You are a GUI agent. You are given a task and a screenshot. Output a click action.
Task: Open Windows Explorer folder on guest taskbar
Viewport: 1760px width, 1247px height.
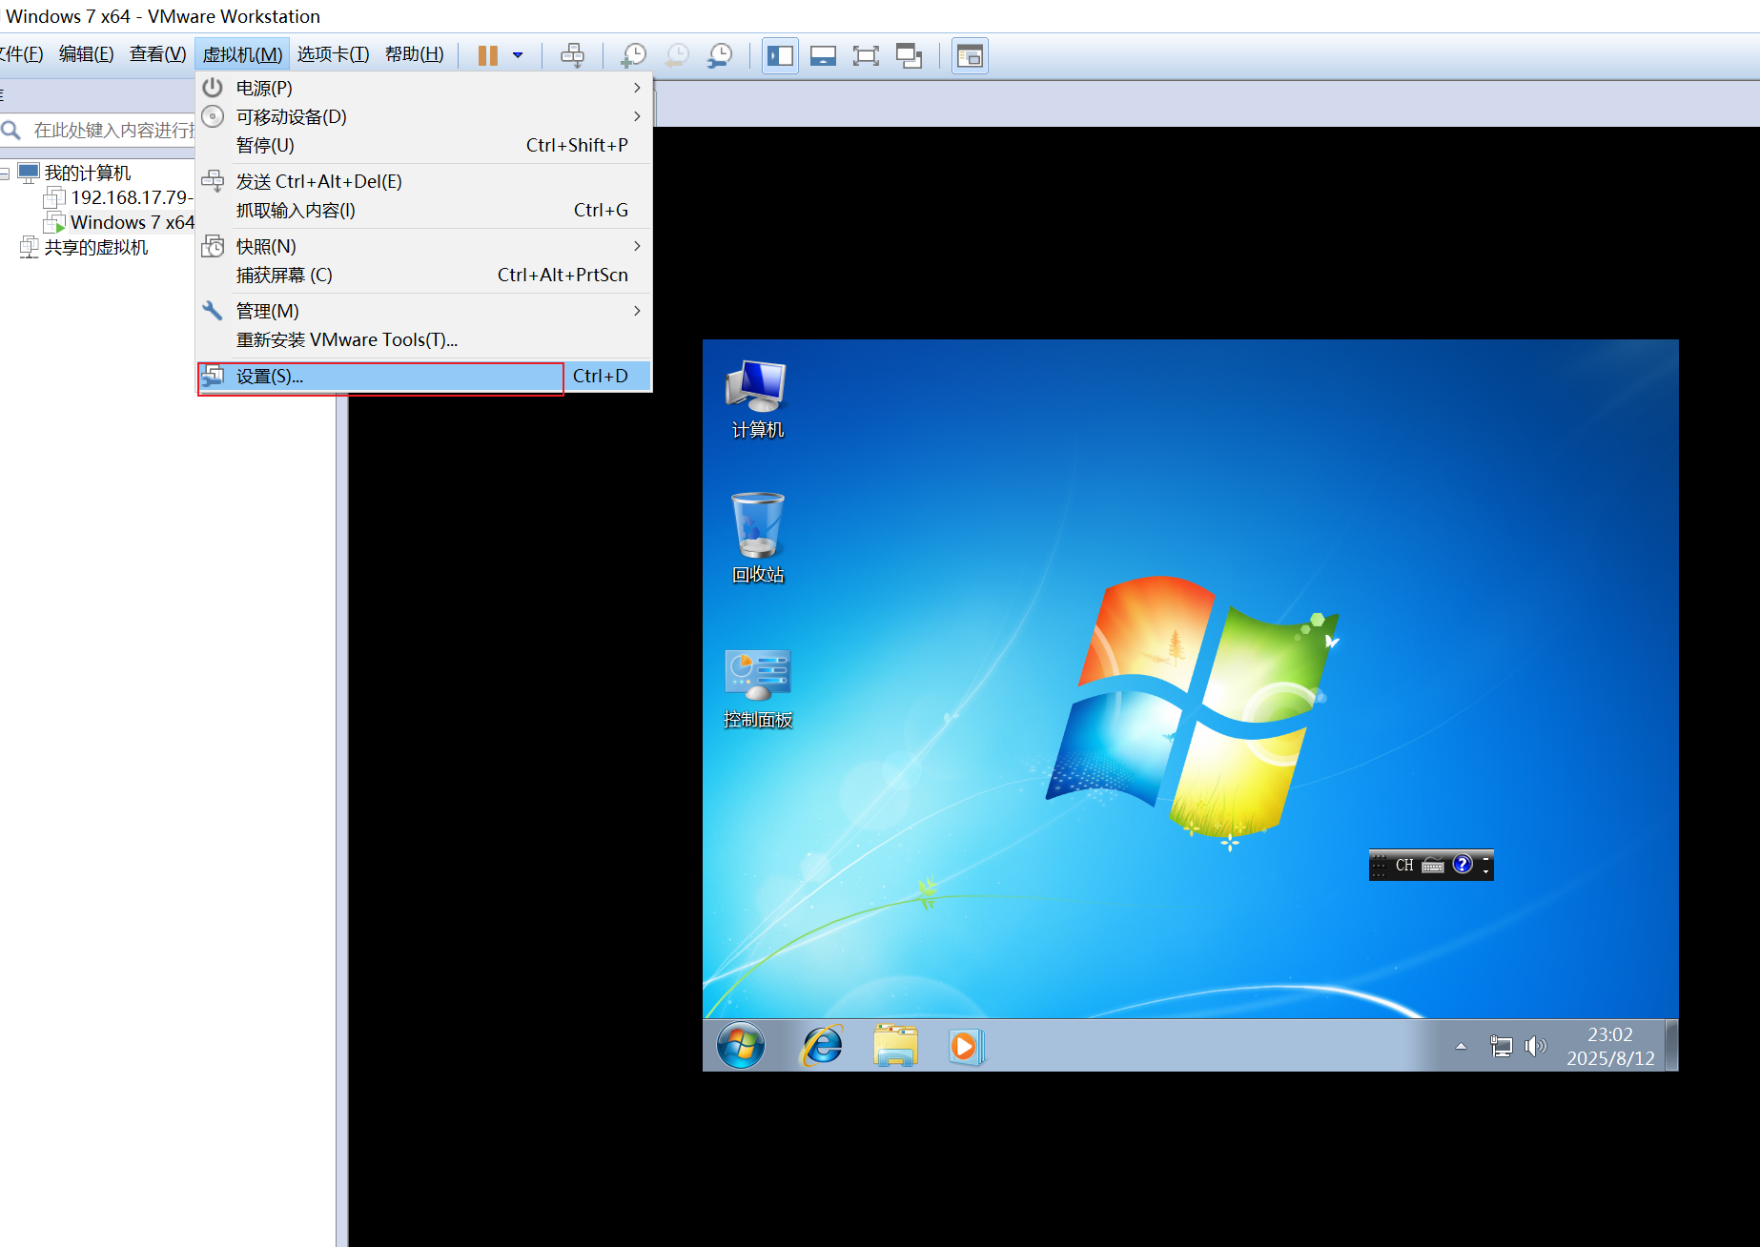[894, 1046]
